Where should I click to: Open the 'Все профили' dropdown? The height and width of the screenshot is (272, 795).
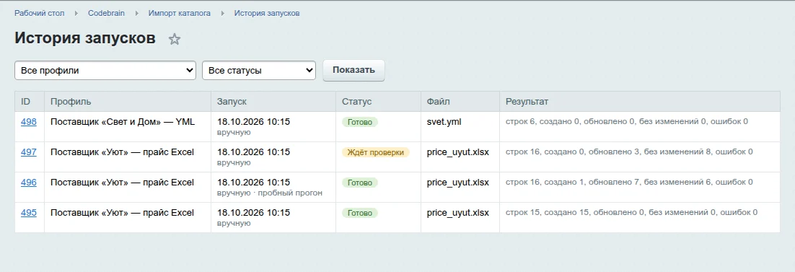pyautogui.click(x=105, y=71)
